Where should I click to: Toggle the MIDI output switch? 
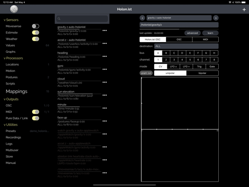click(x=36, y=112)
